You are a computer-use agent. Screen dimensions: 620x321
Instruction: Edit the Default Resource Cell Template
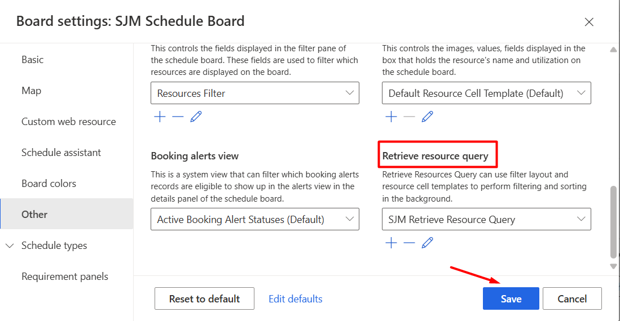[428, 117]
